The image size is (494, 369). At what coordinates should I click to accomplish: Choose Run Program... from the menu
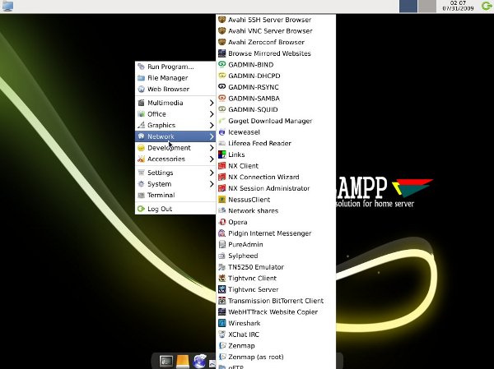175,67
